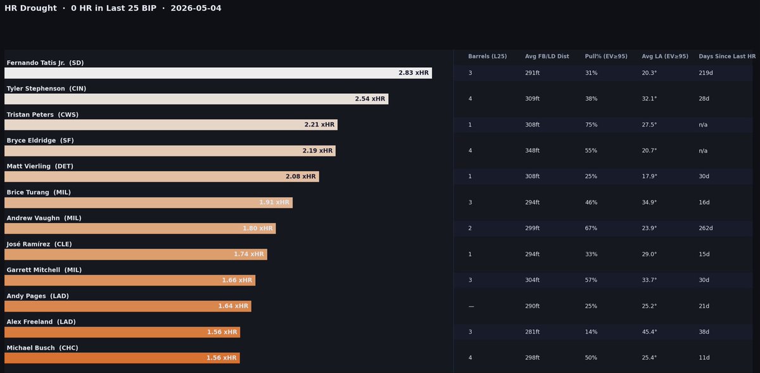
Task: Click the 2.08 xHR bar
Action: point(161,177)
